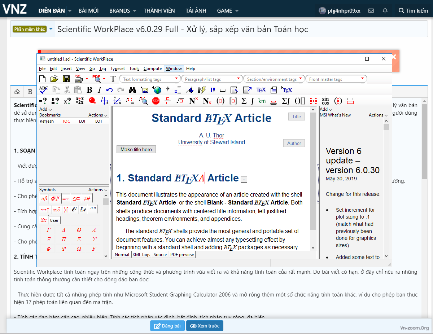Switch to the XML tags tab
The height and width of the screenshot is (334, 433).
point(141,255)
